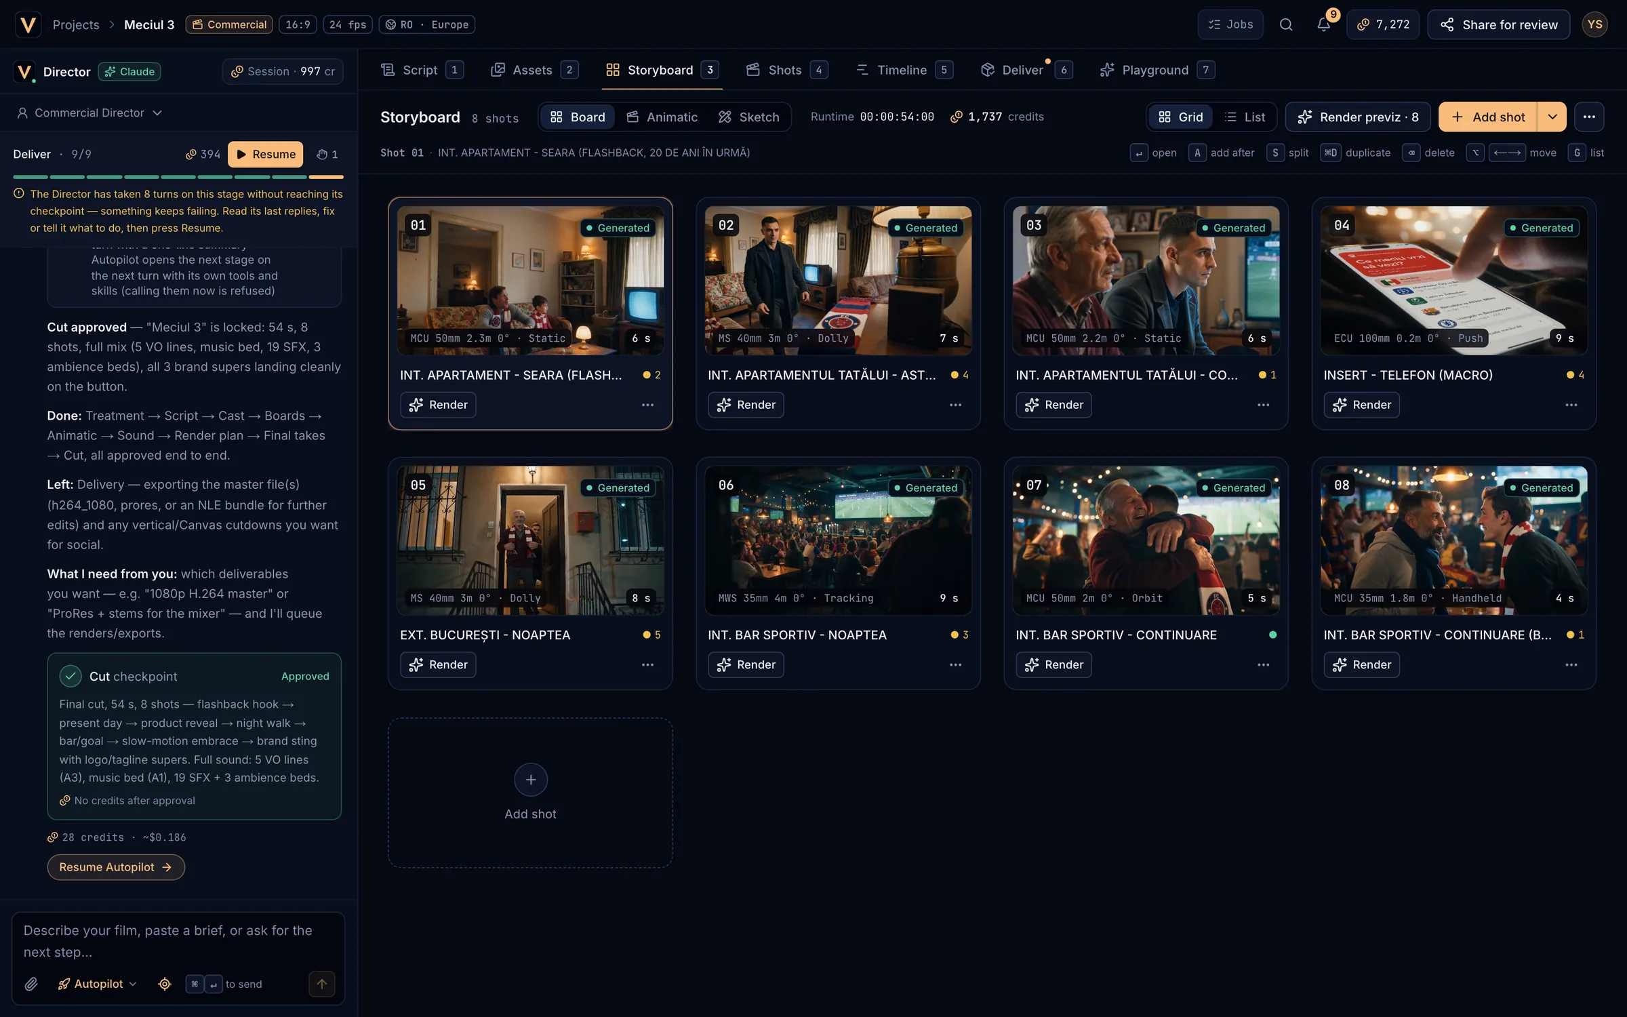This screenshot has width=1627, height=1017.
Task: Open the RO · Europe region chip
Action: [427, 24]
